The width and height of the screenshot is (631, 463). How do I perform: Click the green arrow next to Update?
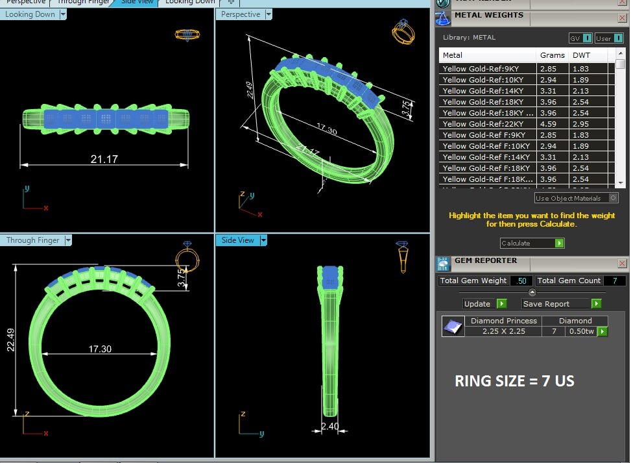point(501,303)
